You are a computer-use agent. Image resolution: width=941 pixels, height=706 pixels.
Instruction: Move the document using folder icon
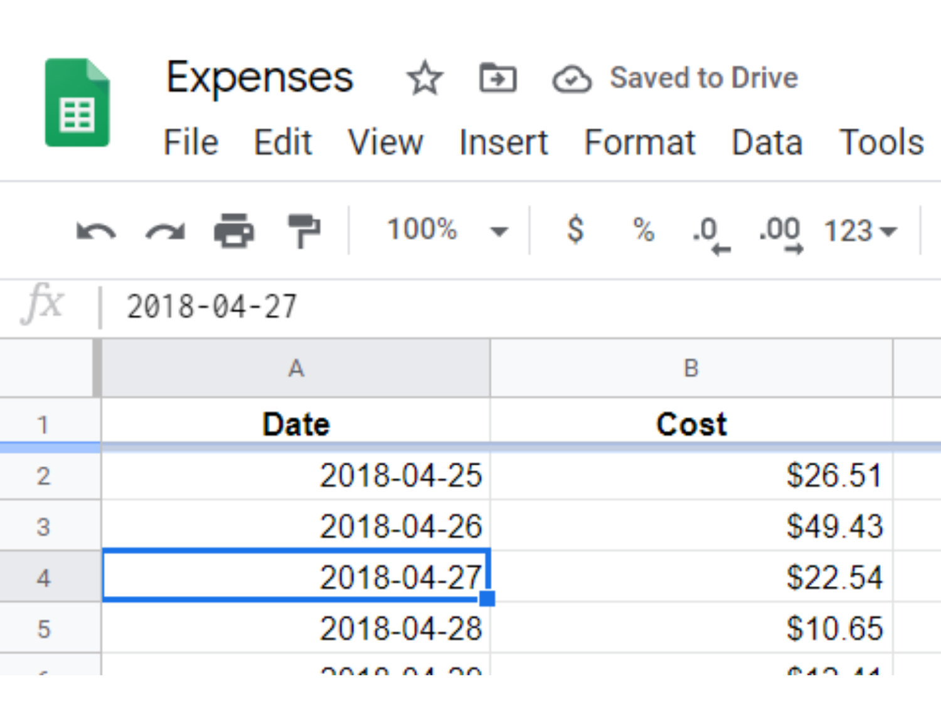[498, 78]
